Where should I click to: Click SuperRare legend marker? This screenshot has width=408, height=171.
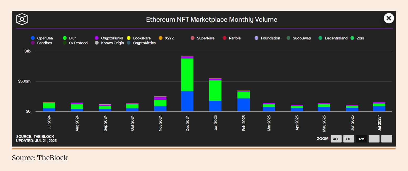pyautogui.click(x=192, y=38)
